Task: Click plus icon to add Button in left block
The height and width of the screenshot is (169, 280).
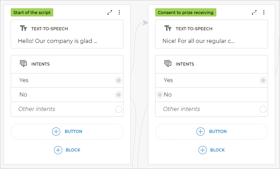Action: [x=56, y=132]
